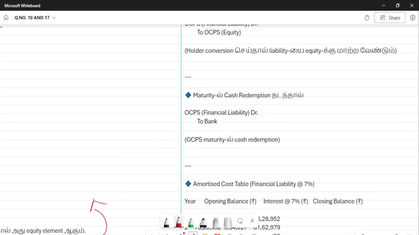Click the 'To Bank' entry line
This screenshot has height=235, width=419.
coord(207,121)
